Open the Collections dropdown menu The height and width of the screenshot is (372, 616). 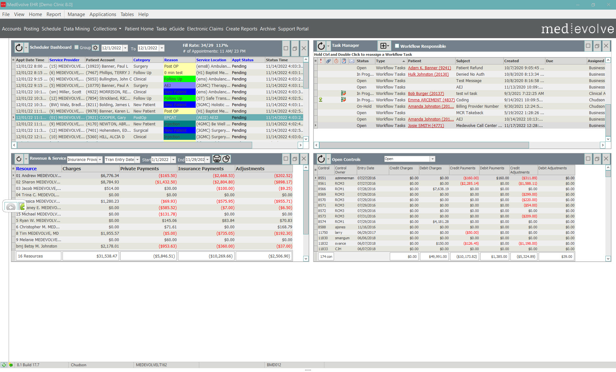(x=107, y=29)
